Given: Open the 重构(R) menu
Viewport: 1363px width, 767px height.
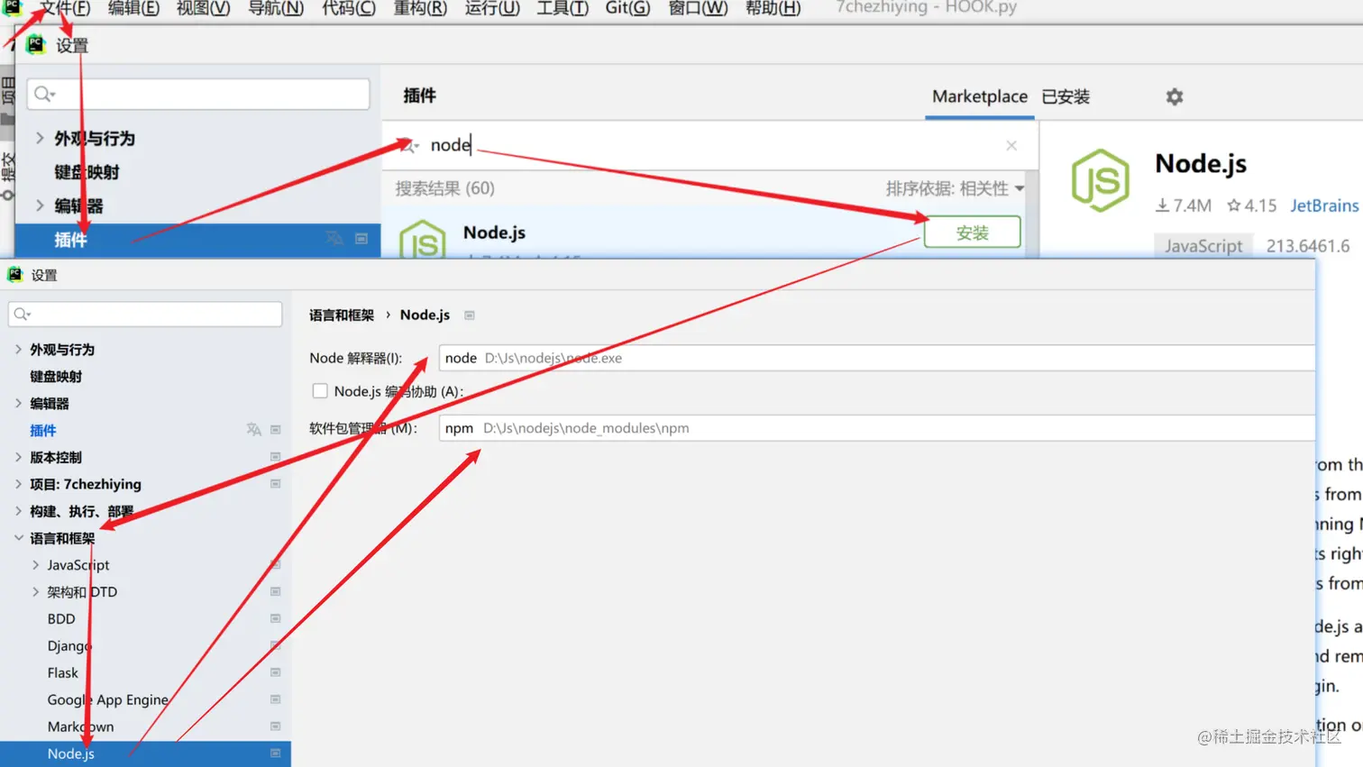Looking at the screenshot, I should (420, 8).
